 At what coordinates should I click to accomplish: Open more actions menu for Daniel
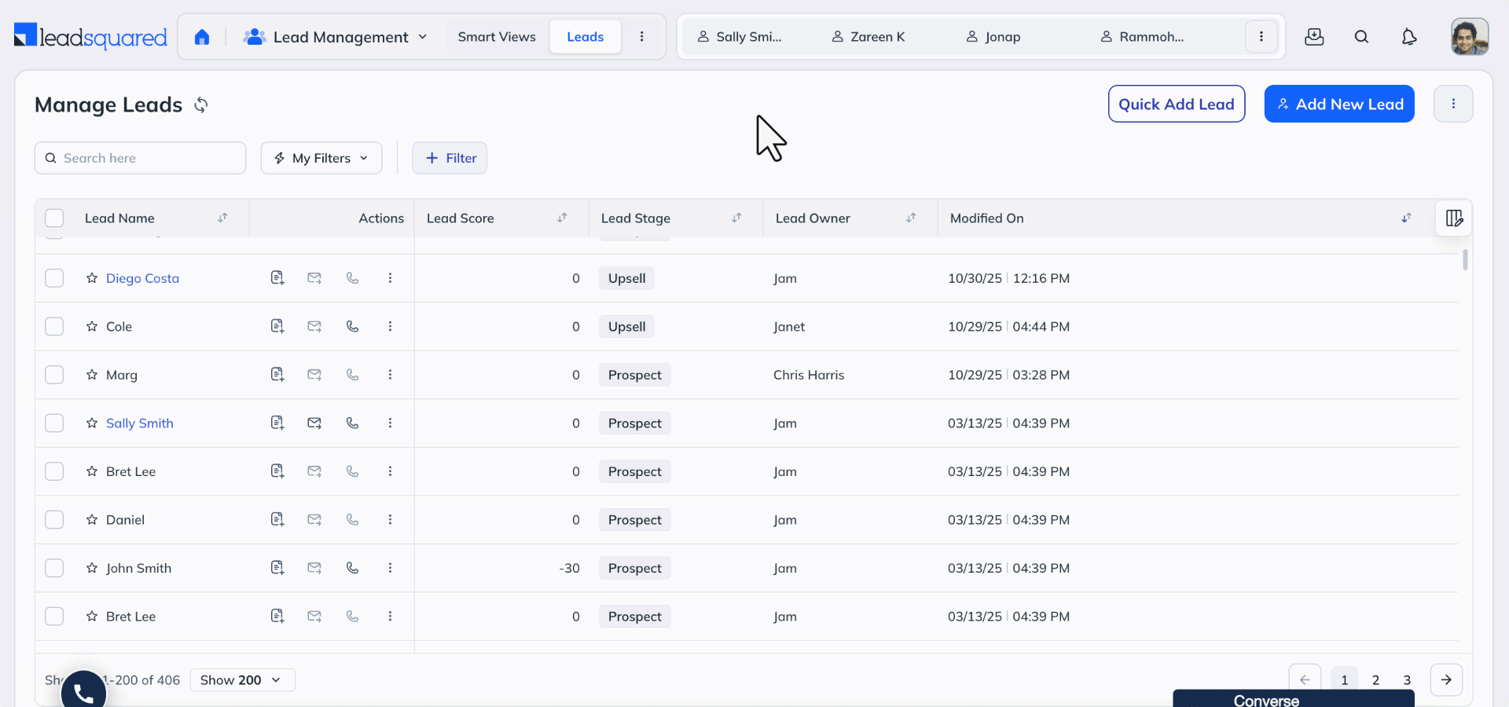point(390,519)
